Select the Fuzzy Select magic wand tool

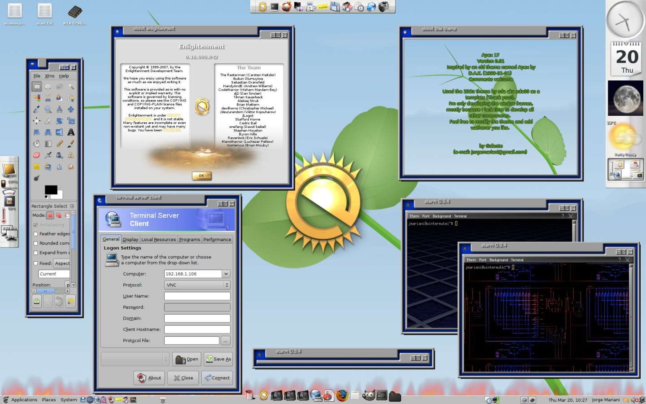(71, 86)
